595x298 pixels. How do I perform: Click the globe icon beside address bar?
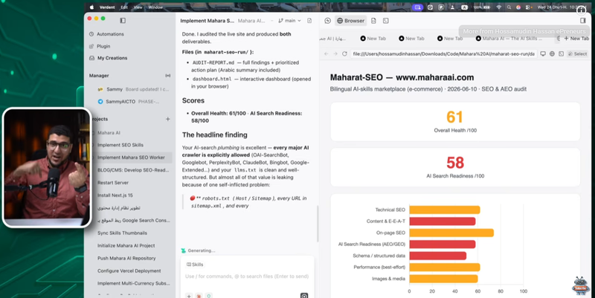point(552,54)
